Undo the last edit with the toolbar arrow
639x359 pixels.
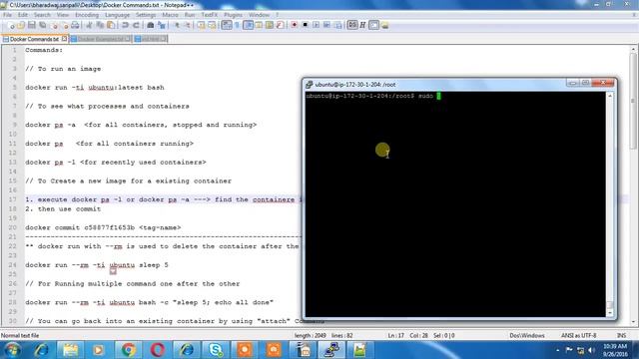point(125,25)
